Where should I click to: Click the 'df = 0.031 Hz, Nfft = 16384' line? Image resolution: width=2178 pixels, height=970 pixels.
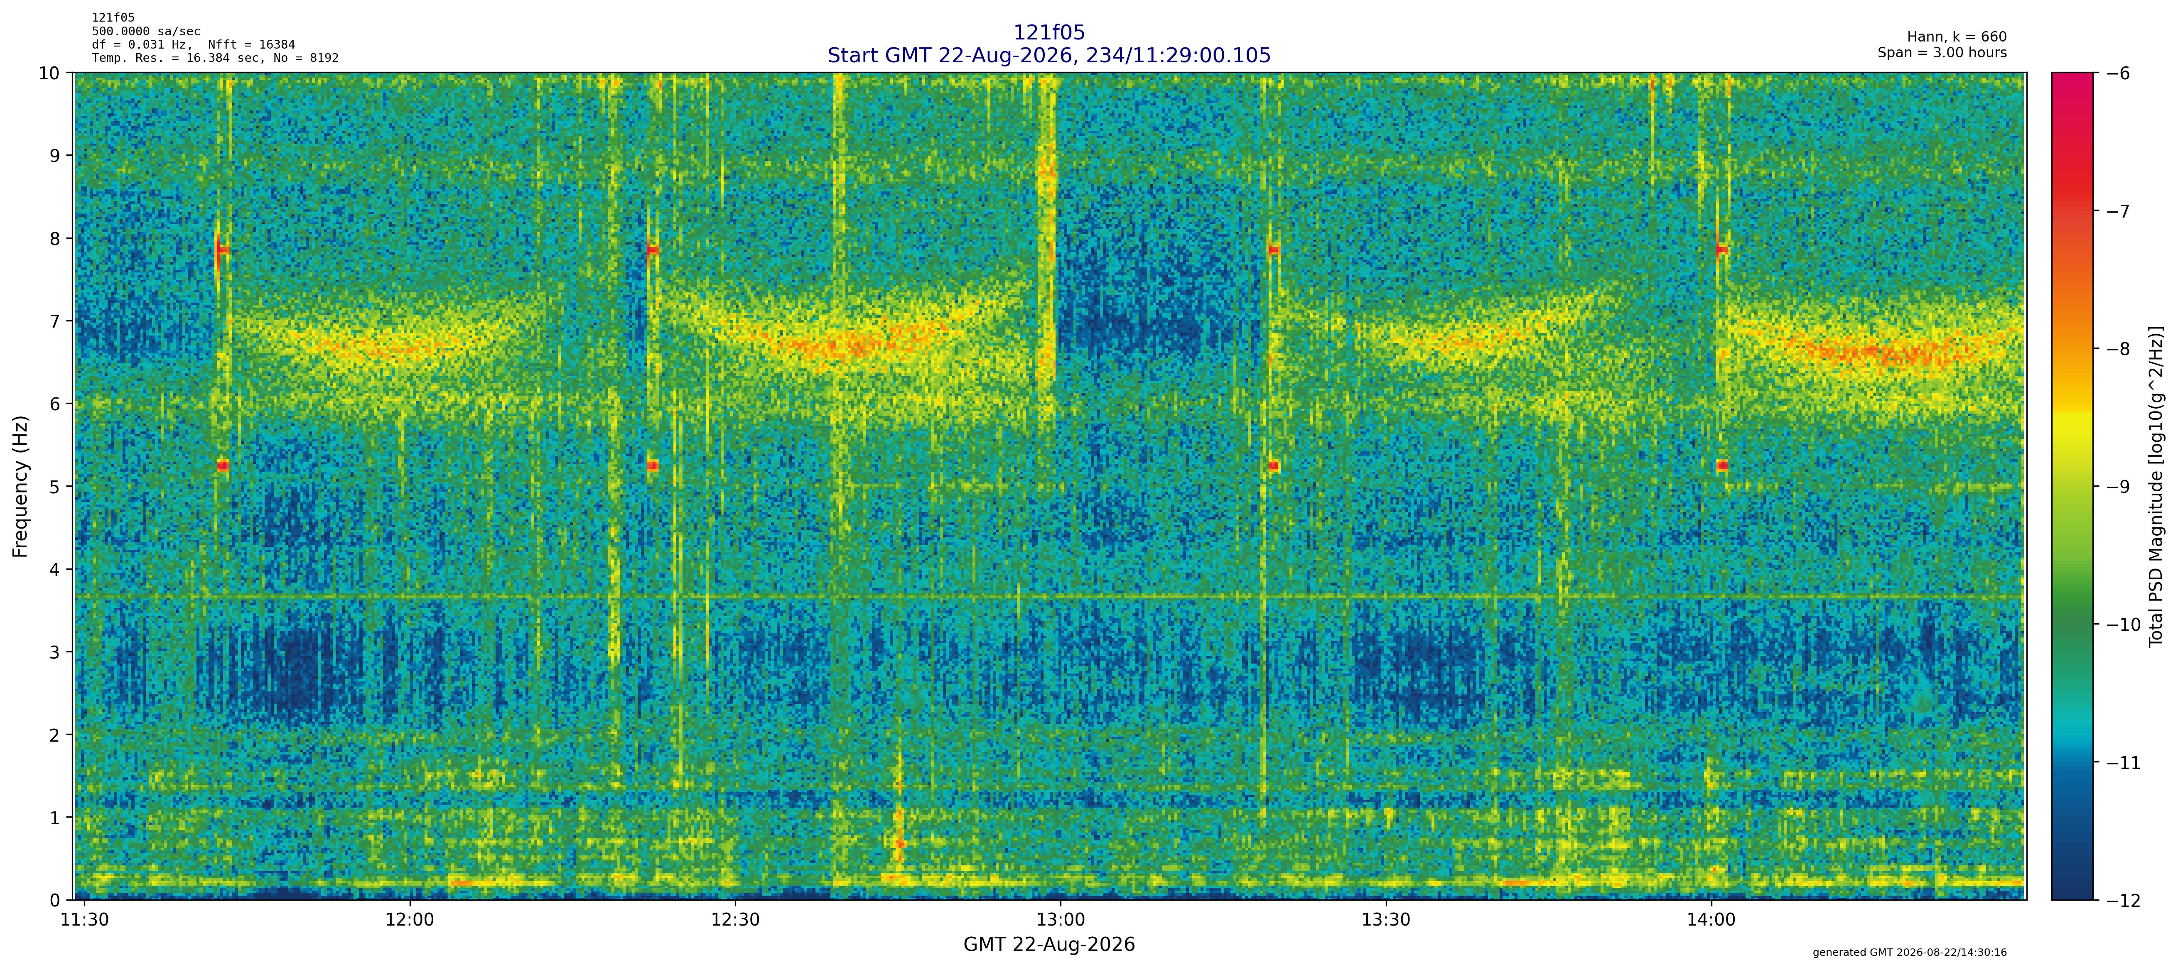[x=194, y=45]
